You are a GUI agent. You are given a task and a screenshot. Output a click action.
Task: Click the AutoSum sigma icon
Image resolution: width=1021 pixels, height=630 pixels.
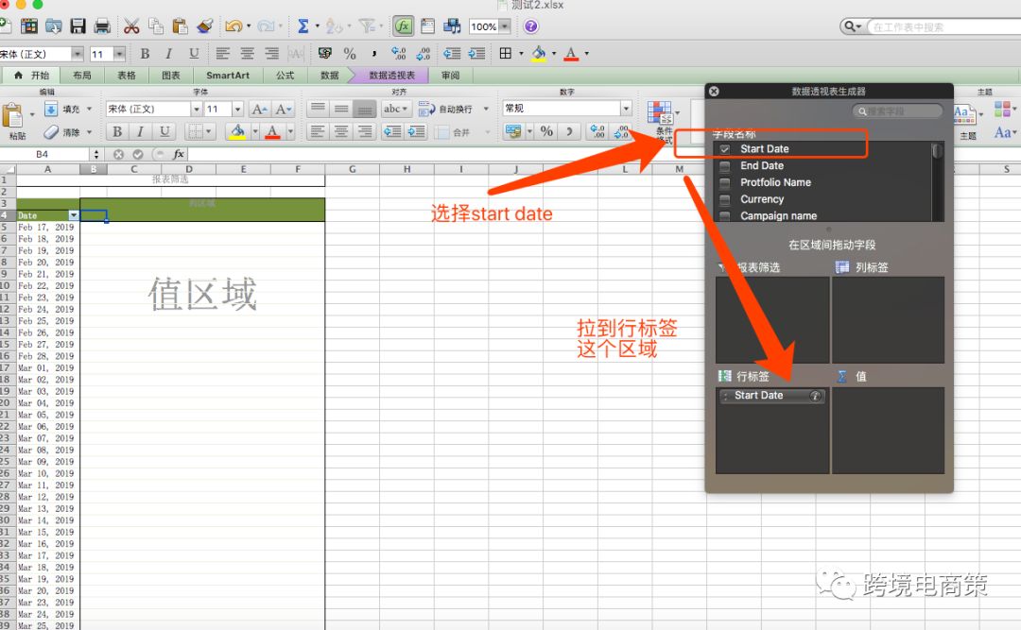(x=303, y=26)
